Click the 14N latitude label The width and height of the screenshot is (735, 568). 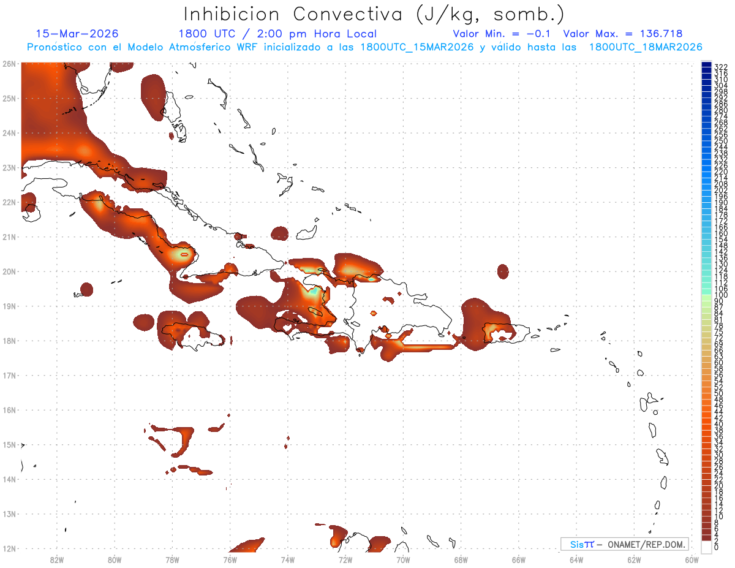click(9, 479)
